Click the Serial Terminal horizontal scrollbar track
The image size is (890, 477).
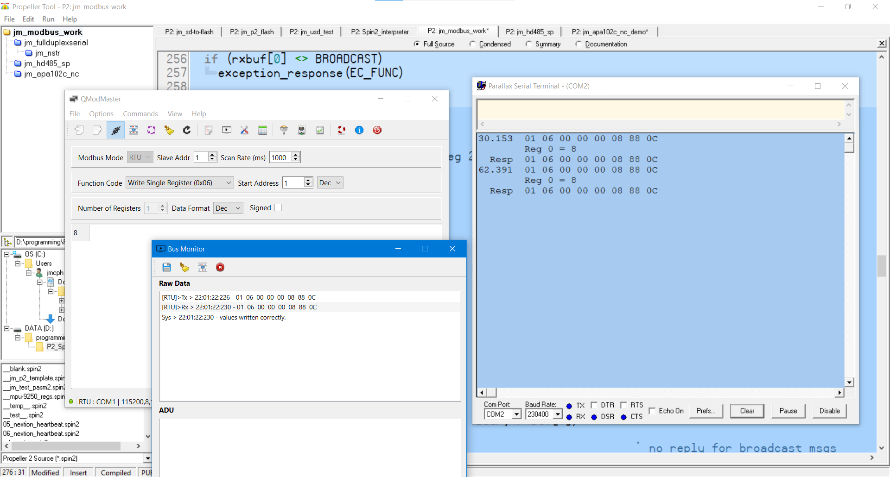tap(665, 393)
